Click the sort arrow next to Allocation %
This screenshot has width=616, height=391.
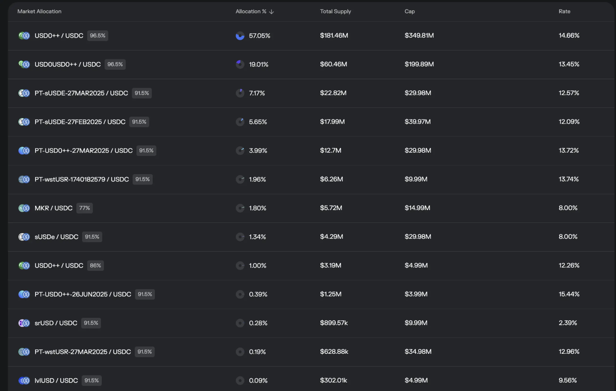(272, 12)
